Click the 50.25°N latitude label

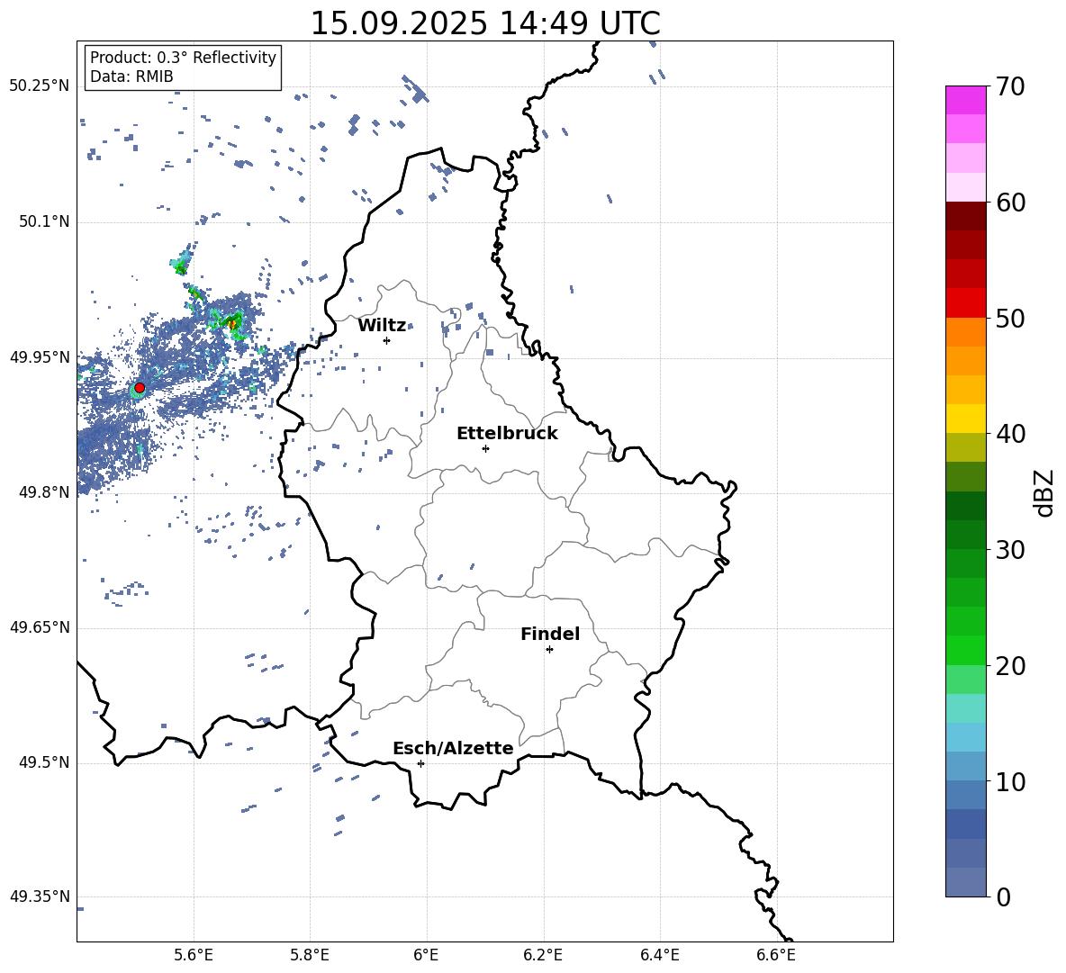(40, 86)
